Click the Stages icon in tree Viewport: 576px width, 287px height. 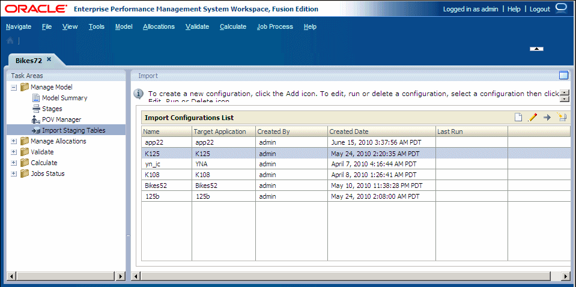[36, 109]
